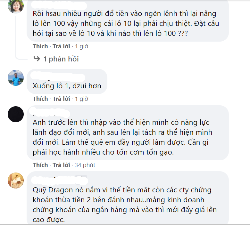The width and height of the screenshot is (250, 225).
Task: Reply to the comment about lô 100
Action: 62,46
